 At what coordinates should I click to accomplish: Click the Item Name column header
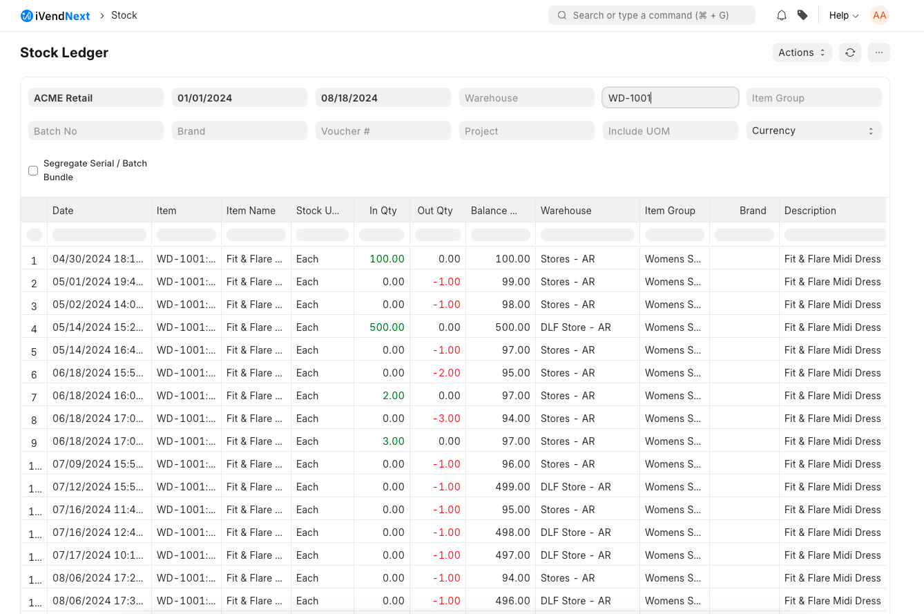256,211
